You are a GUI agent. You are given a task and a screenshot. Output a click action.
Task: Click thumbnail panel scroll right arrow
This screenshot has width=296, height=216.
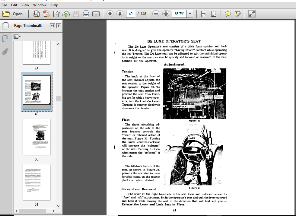(x=53, y=211)
